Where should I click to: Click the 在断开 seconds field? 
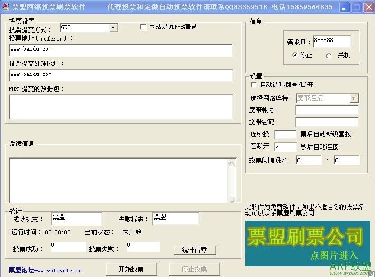(x=285, y=146)
